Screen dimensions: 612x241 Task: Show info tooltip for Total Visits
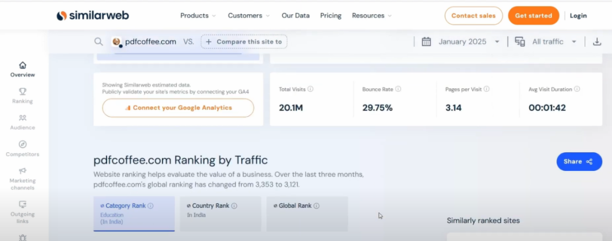click(x=311, y=89)
